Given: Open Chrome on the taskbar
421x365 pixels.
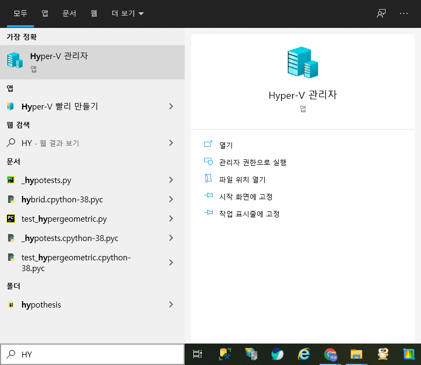Looking at the screenshot, I should coord(330,354).
